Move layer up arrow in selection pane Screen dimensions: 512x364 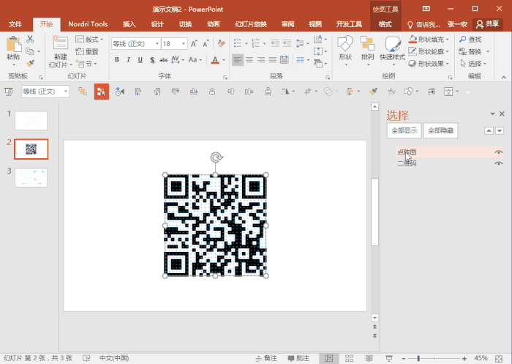(x=489, y=131)
